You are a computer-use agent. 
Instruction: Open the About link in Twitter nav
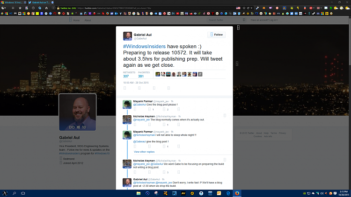(88, 20)
